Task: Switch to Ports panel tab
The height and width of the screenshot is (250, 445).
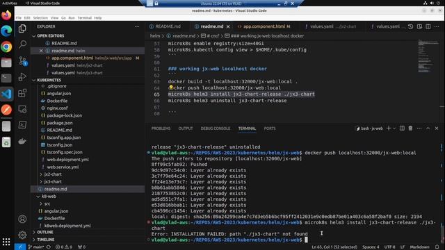Action: coord(270,128)
